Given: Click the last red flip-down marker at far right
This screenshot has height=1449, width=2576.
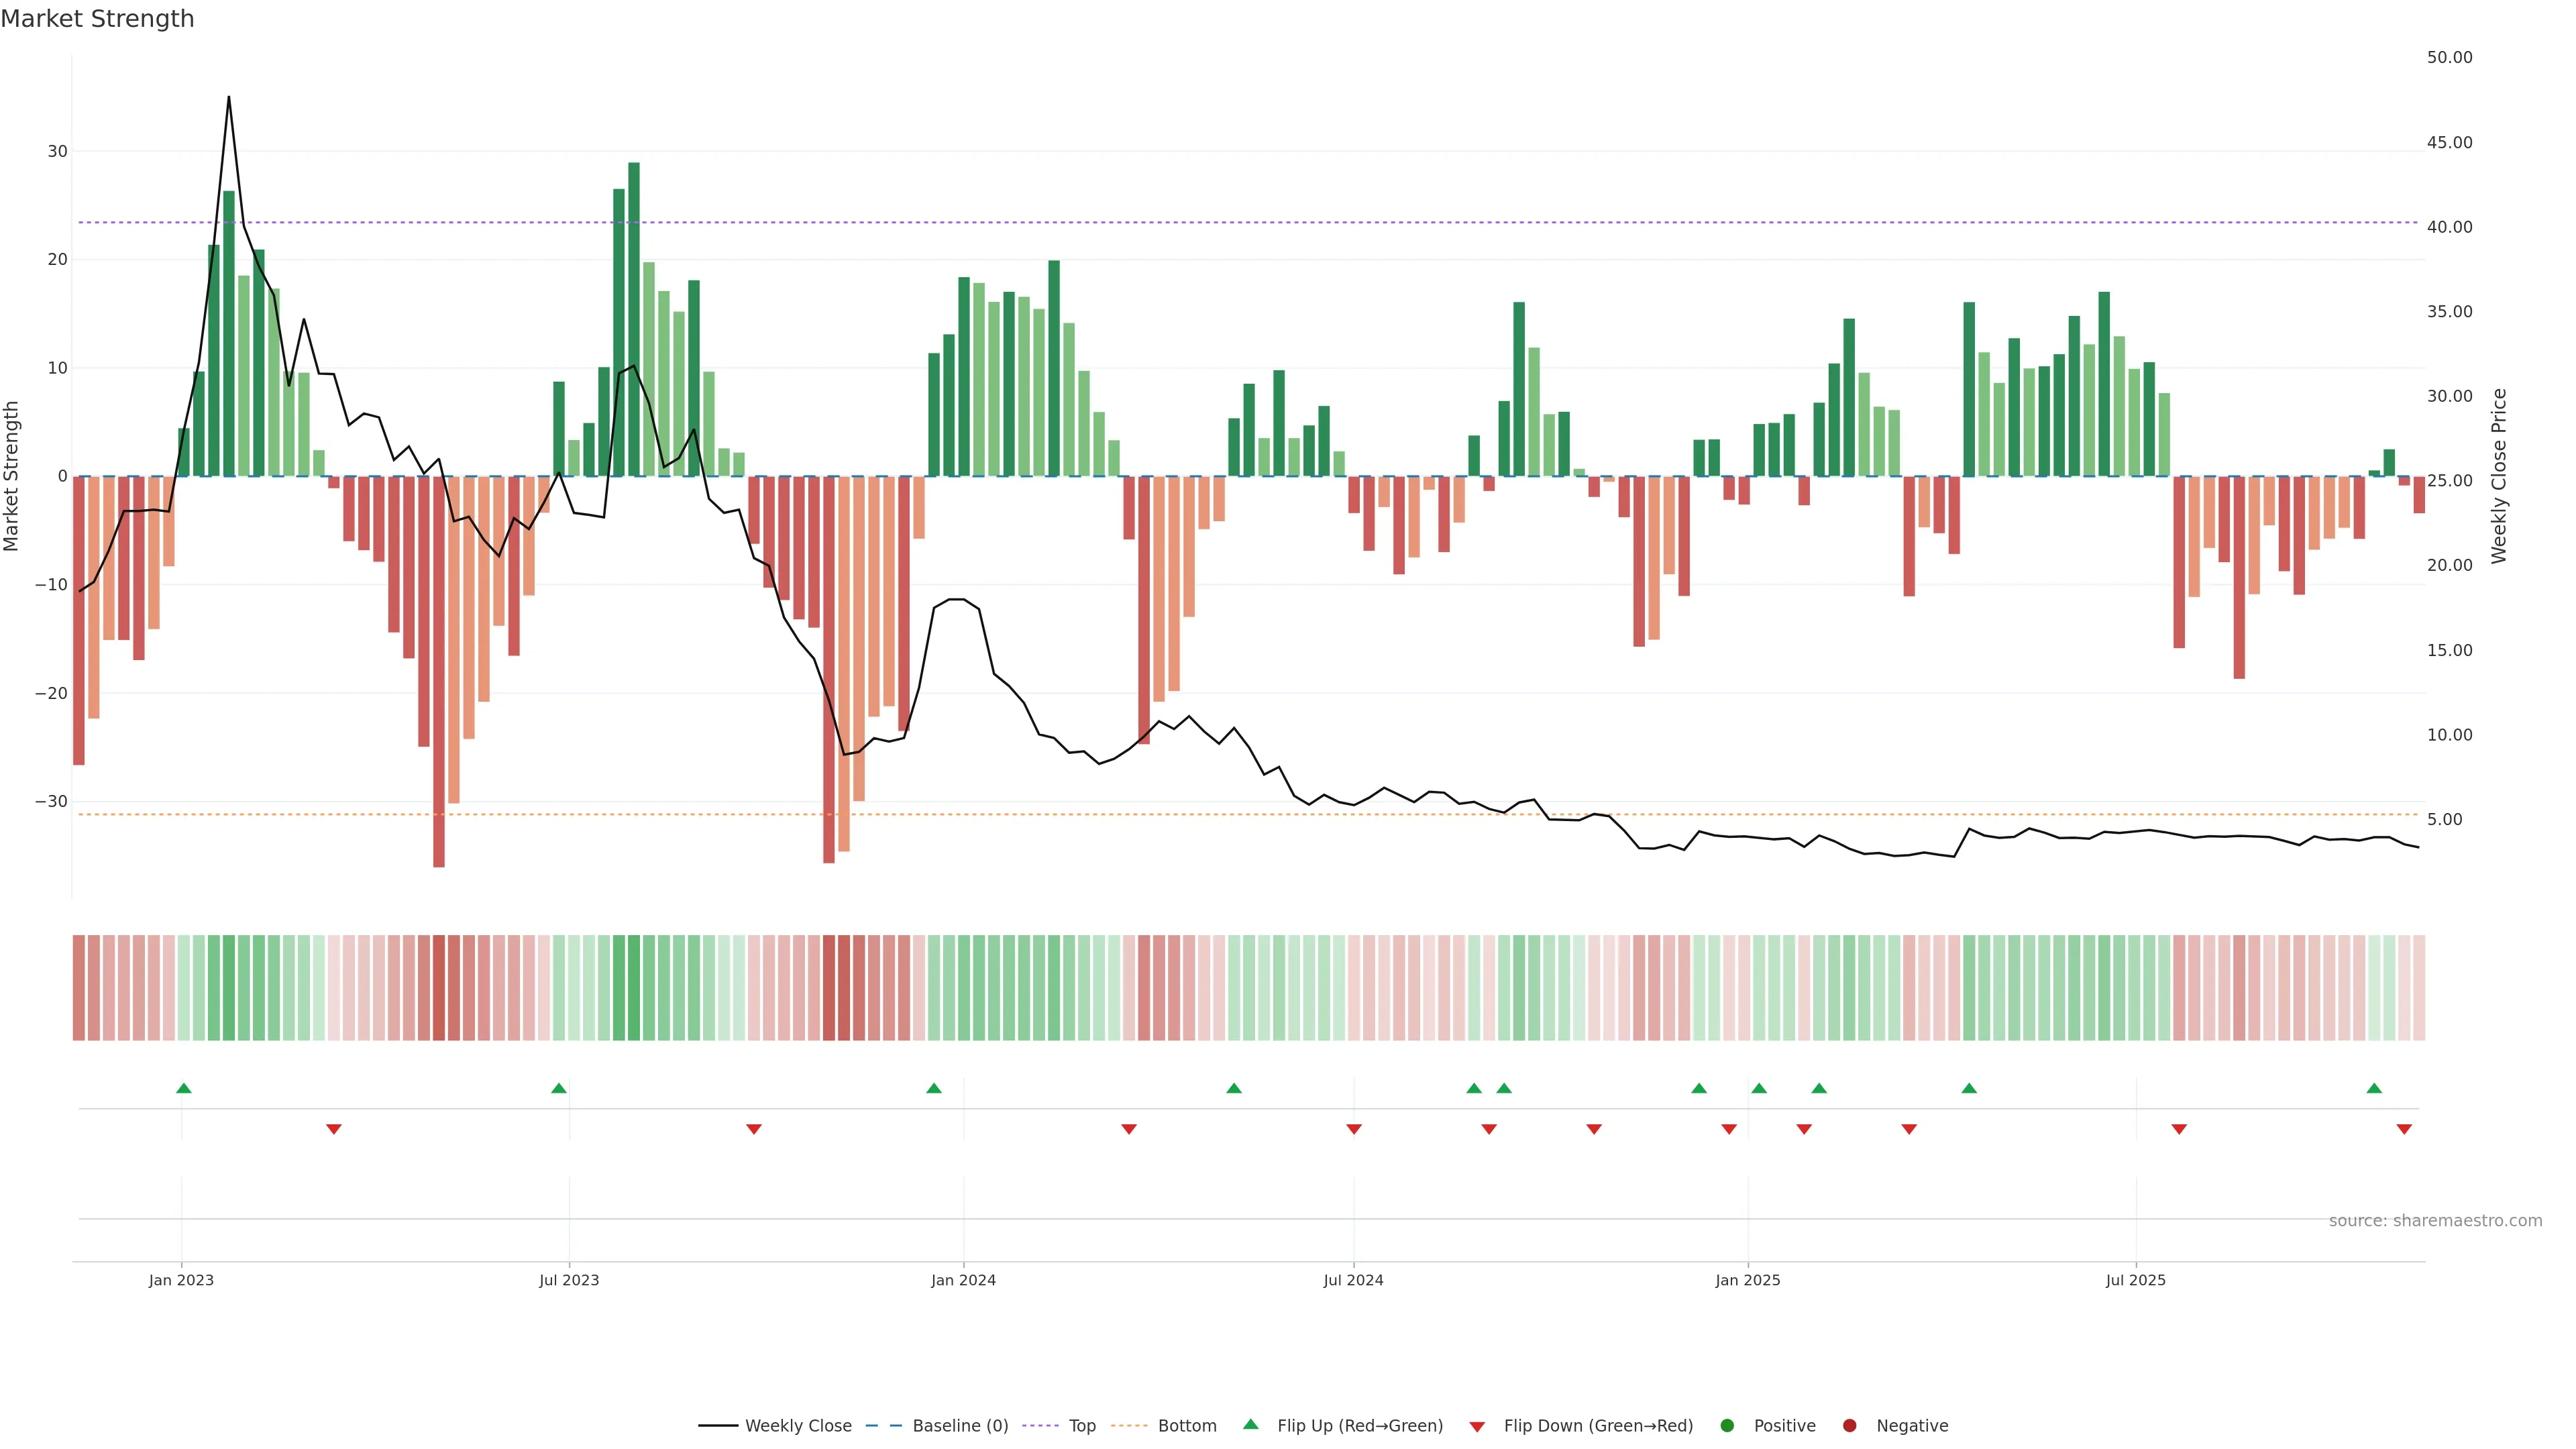Looking at the screenshot, I should tap(2404, 1129).
